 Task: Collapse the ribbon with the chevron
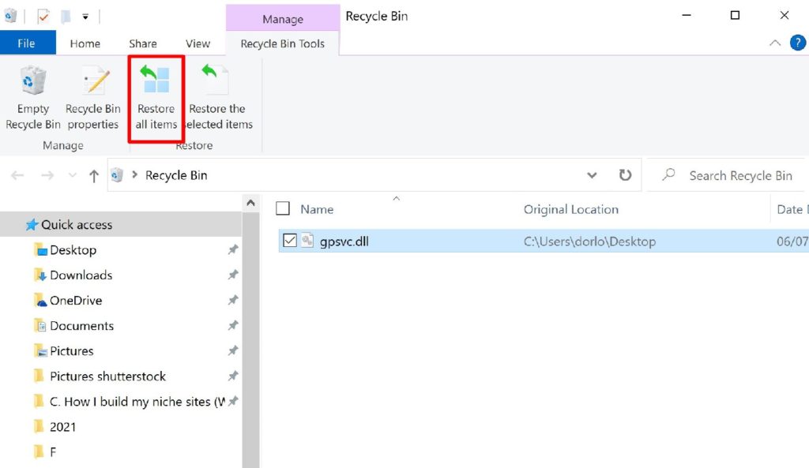pos(775,43)
